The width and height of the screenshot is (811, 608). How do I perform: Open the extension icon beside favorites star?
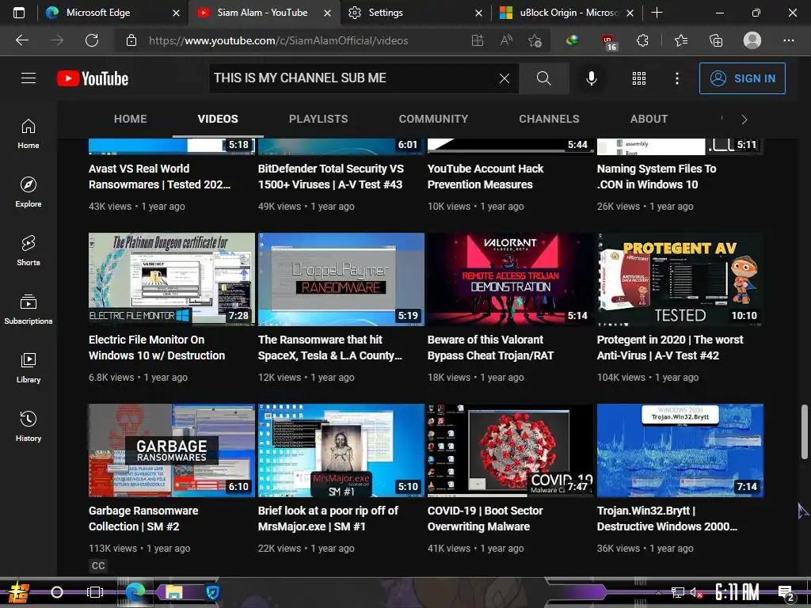[572, 40]
